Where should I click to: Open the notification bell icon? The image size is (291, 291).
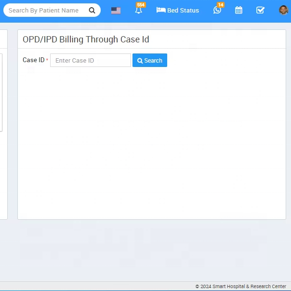click(x=138, y=10)
